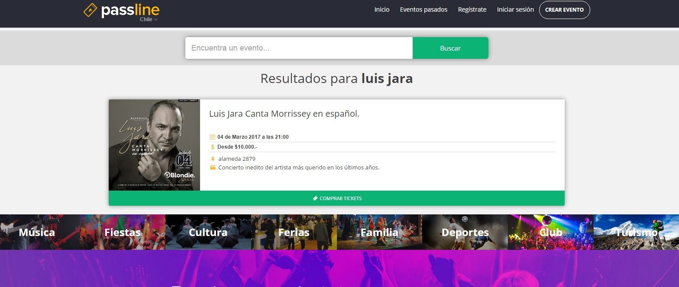Click the calendar icon beside the event date
Screen dimensions: 679x287
click(213, 137)
